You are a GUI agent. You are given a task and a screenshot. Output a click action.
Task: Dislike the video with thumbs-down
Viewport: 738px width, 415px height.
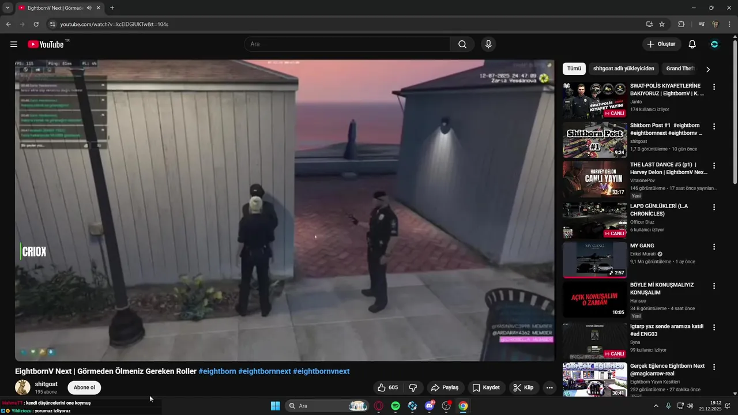pos(413,388)
